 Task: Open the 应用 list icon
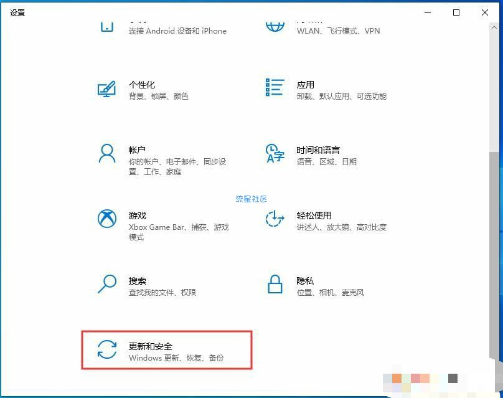tap(275, 87)
